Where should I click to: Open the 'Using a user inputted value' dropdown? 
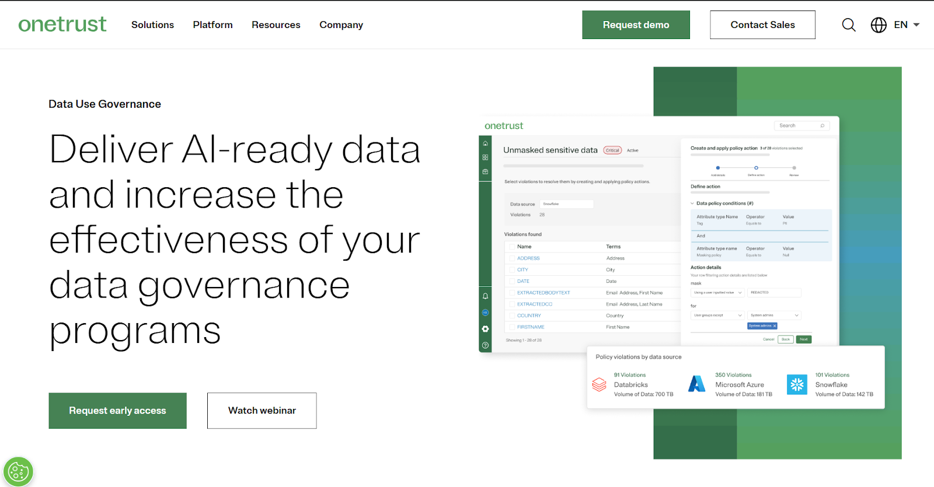coord(717,293)
